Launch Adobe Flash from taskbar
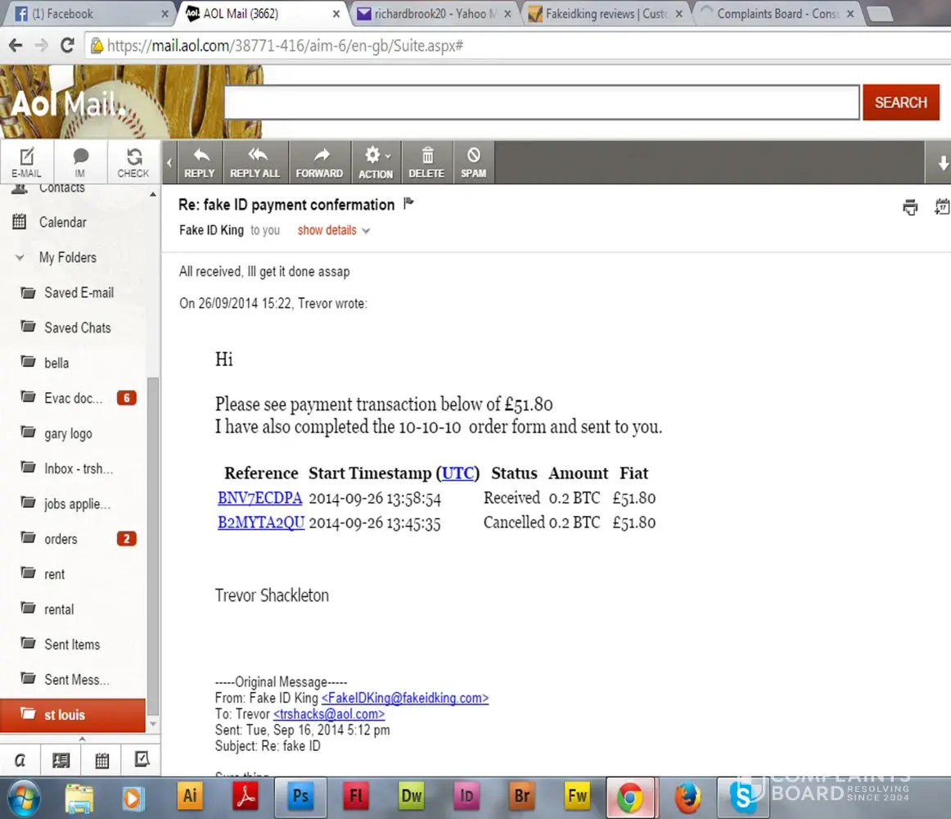 356,796
